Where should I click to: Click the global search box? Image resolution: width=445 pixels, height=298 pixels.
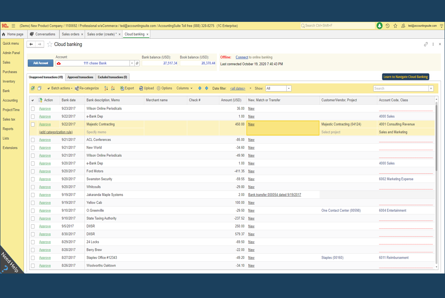(x=338, y=26)
